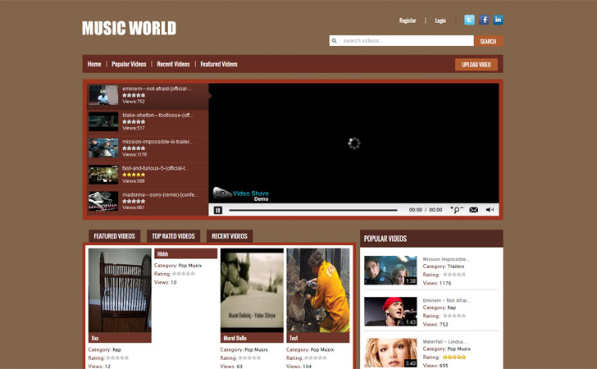597x369 pixels.
Task: Switch to the TOP RATED VIDEOS tab
Action: (x=173, y=236)
